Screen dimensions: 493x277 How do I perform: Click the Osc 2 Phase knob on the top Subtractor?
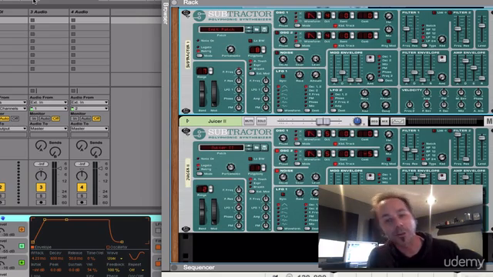pyautogui.click(x=283, y=40)
